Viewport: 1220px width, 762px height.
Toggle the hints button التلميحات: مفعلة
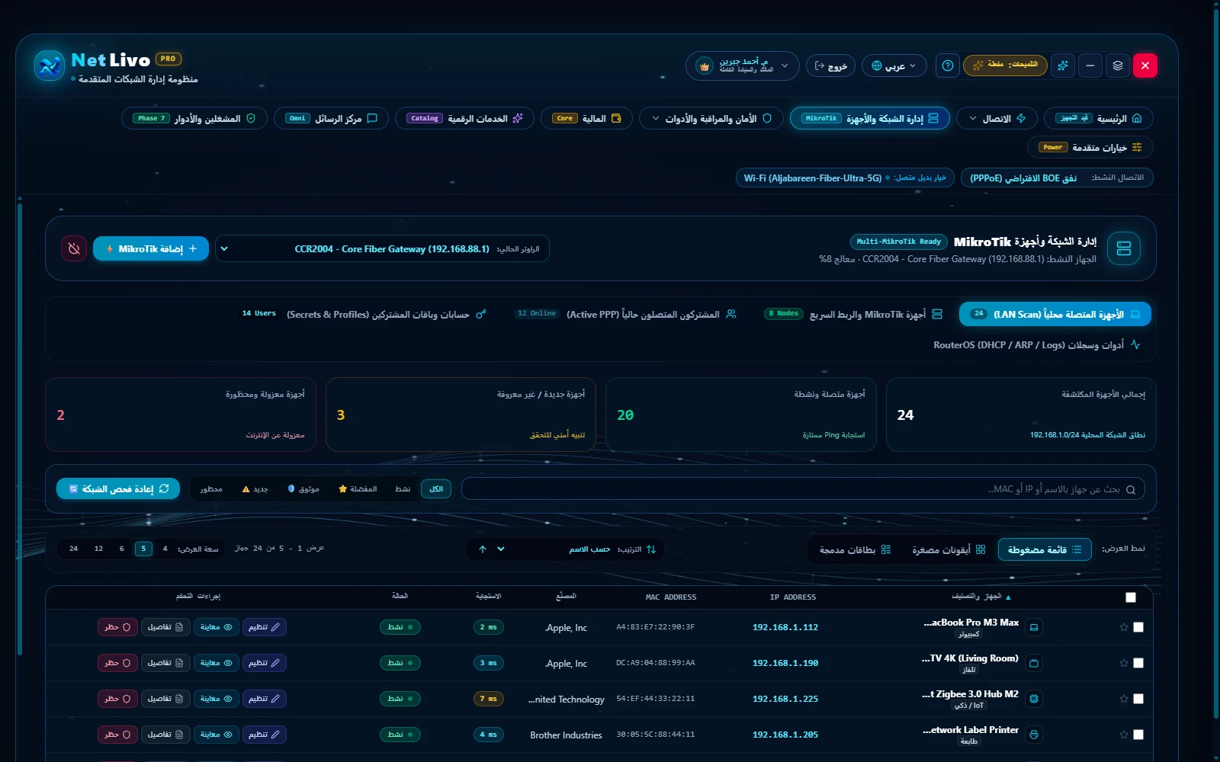point(1005,66)
